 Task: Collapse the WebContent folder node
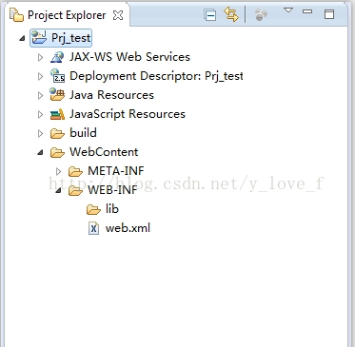[40, 153]
